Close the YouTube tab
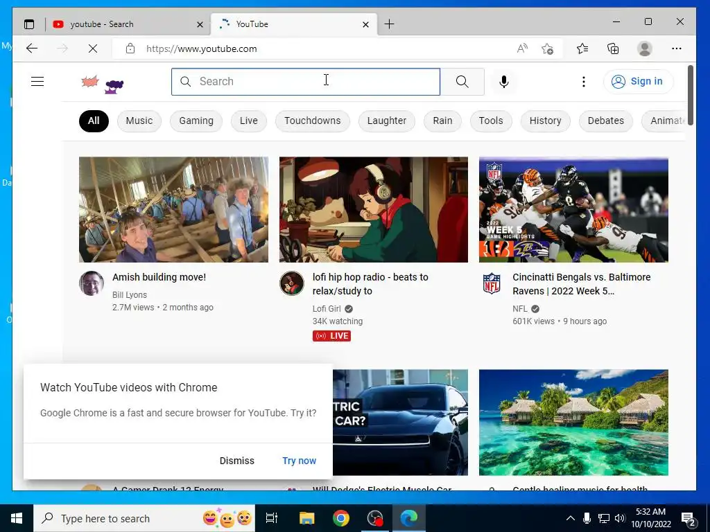Screen dimensions: 710x532 tap(366, 24)
